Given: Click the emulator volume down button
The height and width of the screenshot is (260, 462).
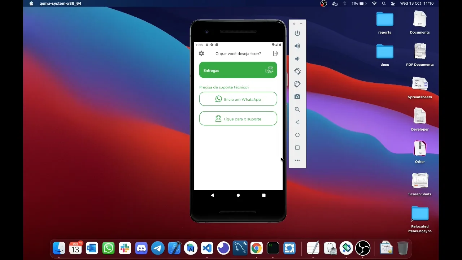Looking at the screenshot, I should point(297,58).
